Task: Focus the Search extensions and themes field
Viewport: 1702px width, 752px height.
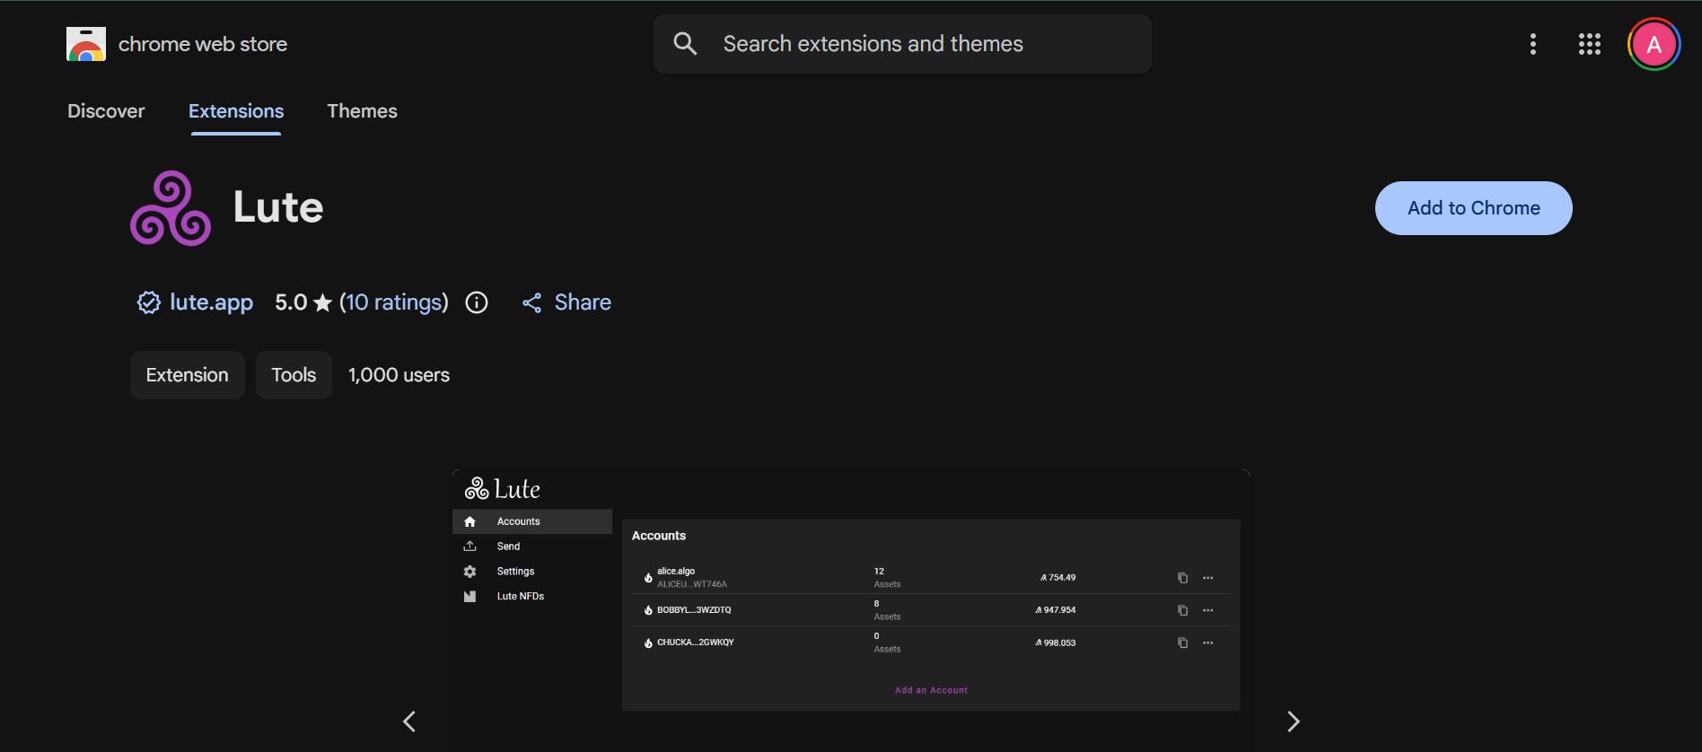Action: tap(902, 44)
